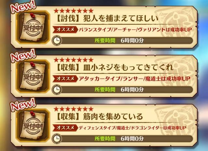Tap the clock icon on the 筋肉 quest
The height and width of the screenshot is (151, 208).
click(x=57, y=139)
